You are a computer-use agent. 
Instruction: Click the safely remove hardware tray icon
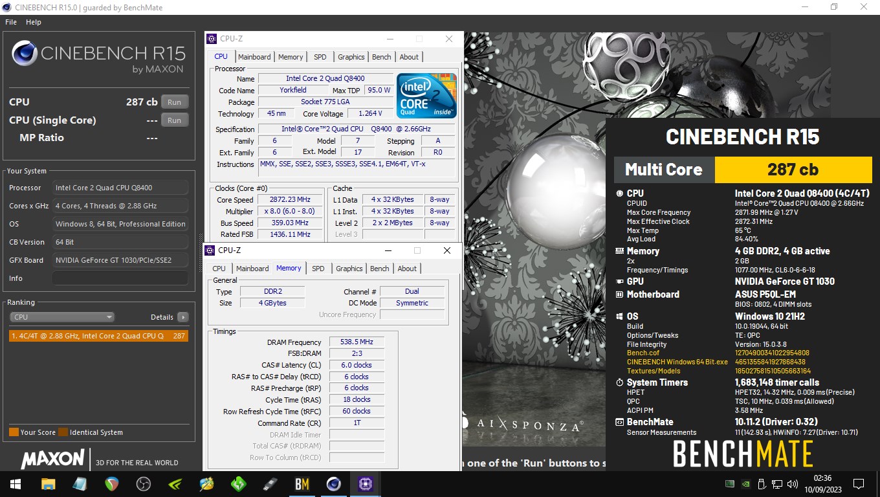[762, 483]
